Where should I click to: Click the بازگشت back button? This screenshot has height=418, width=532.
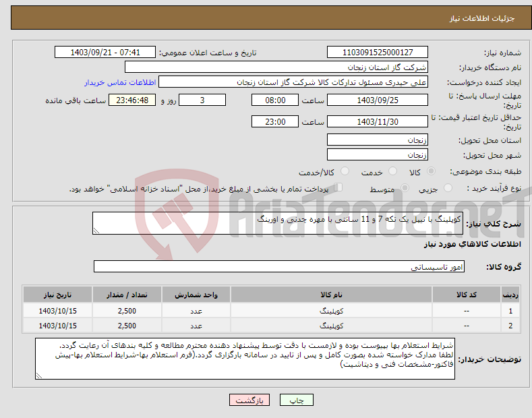(x=249, y=400)
